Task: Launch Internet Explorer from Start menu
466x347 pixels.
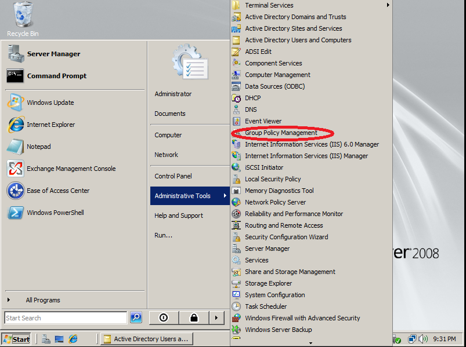Action: 41,125
